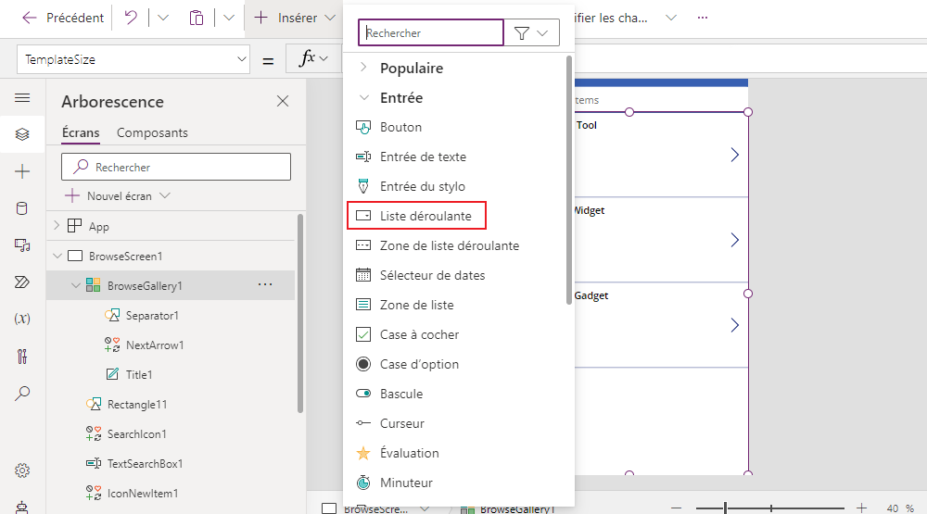Open BrowseGallery1 more options ellipsis
The width and height of the screenshot is (927, 514).
265,284
